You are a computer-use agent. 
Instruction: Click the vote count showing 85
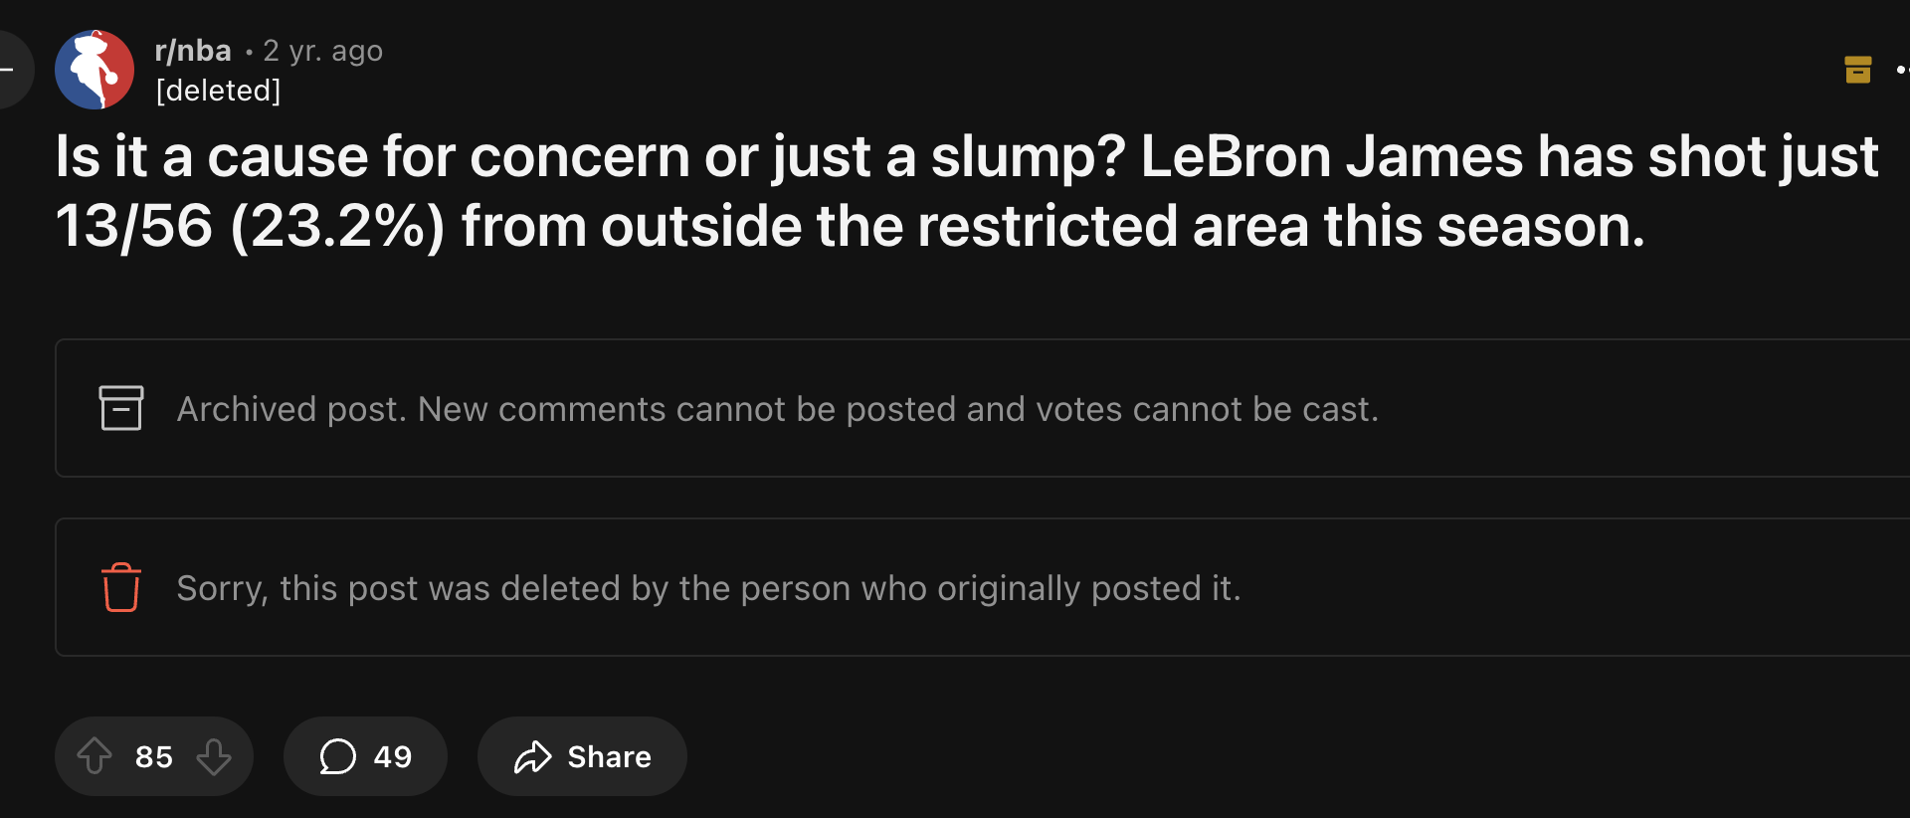pos(154,756)
